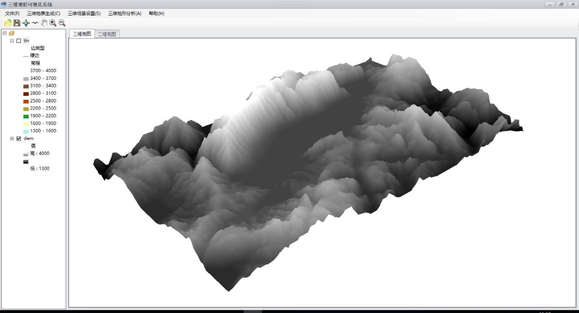Open the 三维场景设置(S) menu
579x313 pixels.
point(84,13)
